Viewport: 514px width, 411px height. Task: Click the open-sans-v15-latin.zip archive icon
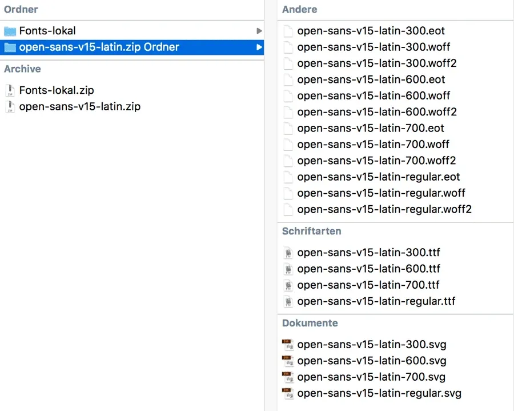[x=10, y=107]
